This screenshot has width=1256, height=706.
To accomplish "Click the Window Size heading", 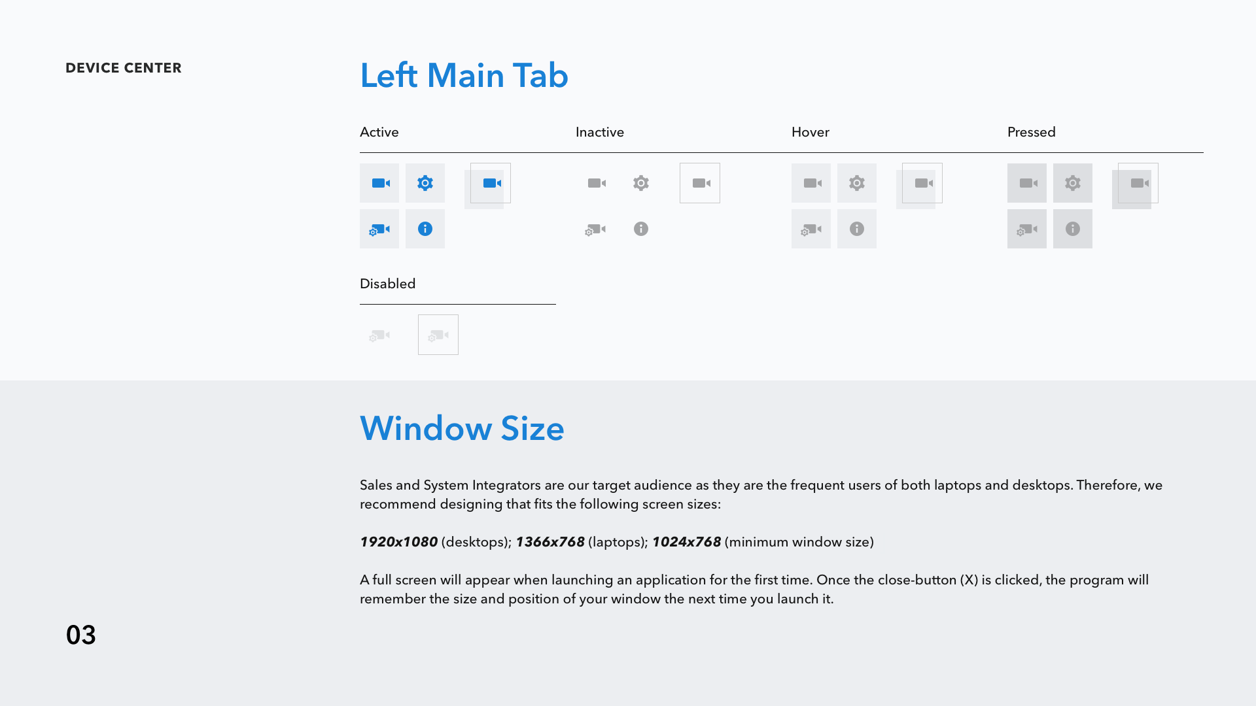I will click(x=462, y=428).
